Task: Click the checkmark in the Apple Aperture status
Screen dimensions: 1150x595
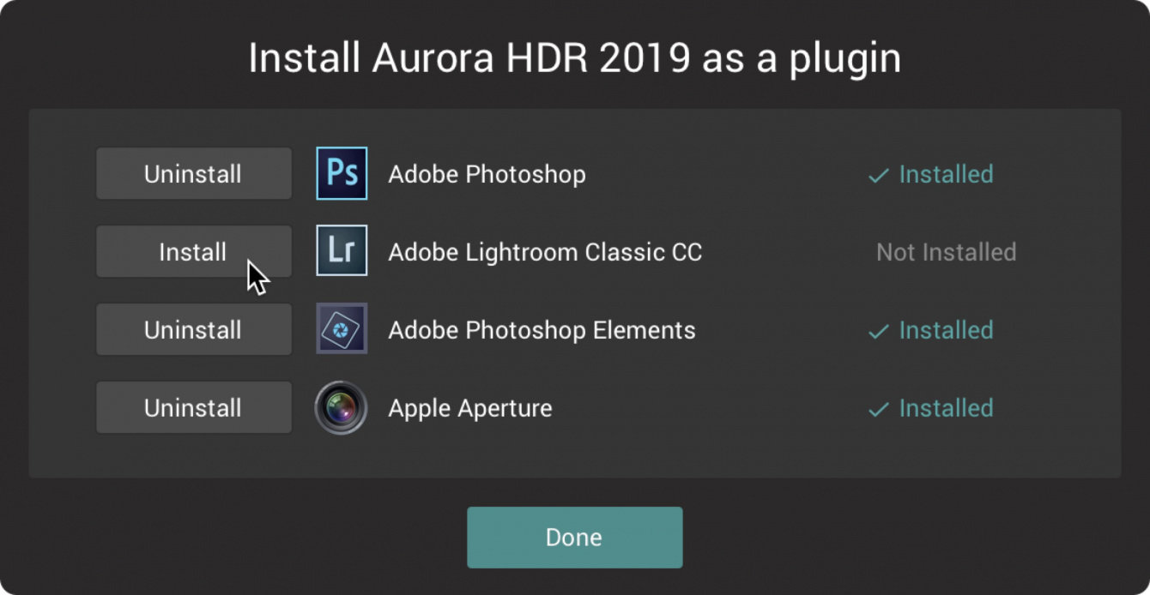Action: click(x=878, y=410)
